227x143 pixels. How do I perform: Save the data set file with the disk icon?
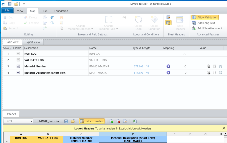pos(66,121)
